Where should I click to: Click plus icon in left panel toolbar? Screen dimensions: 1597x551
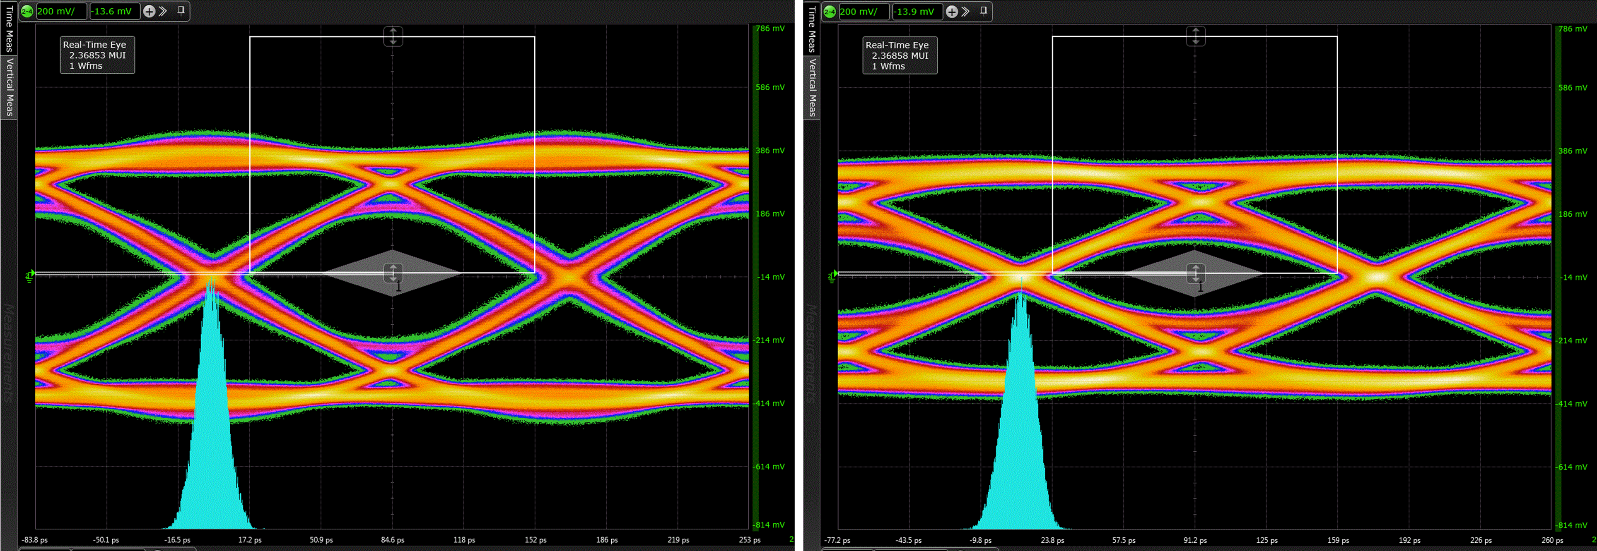pos(149,11)
